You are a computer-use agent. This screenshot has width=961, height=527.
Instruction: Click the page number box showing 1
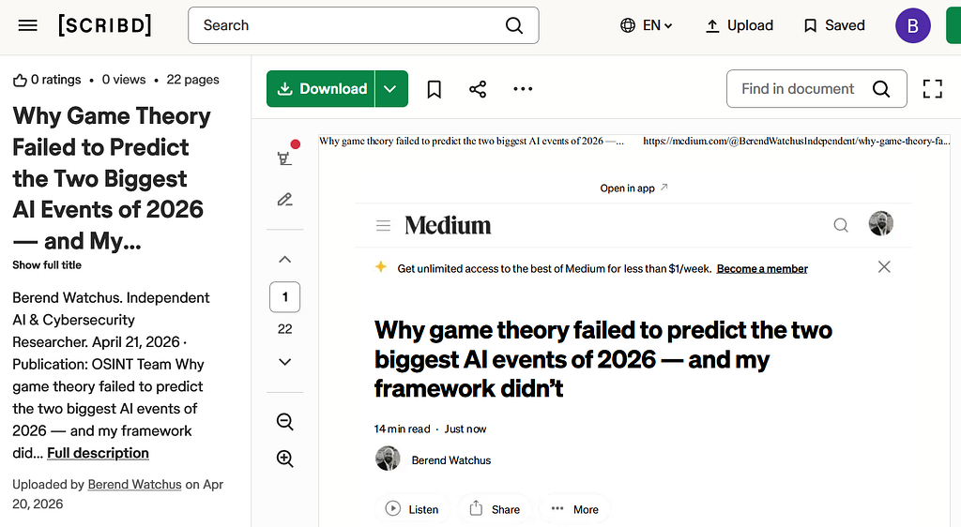click(285, 297)
